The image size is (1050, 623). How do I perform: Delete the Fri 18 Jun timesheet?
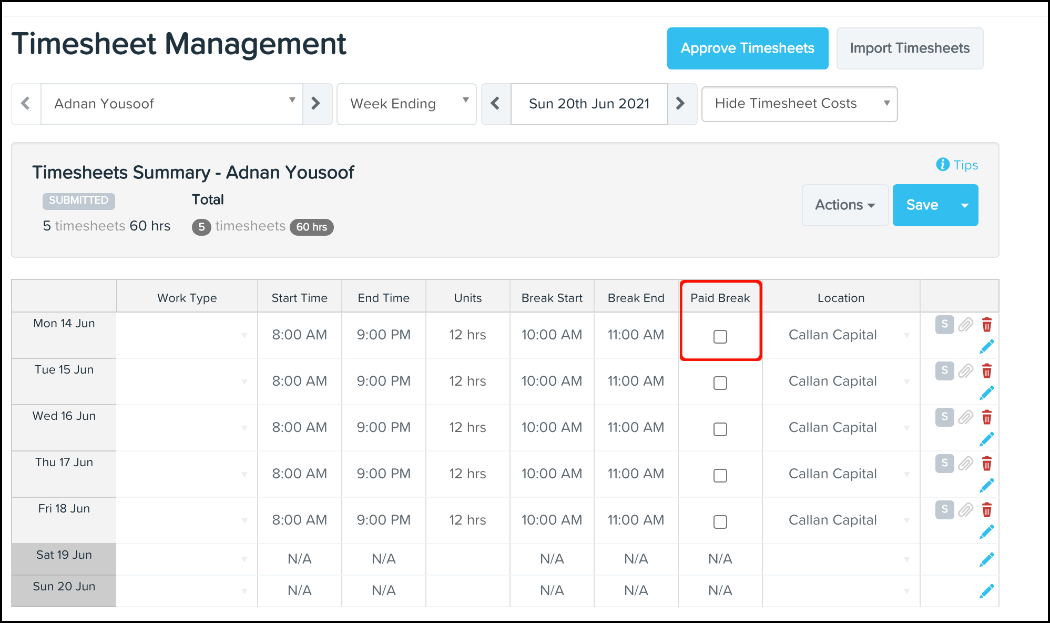pos(987,510)
